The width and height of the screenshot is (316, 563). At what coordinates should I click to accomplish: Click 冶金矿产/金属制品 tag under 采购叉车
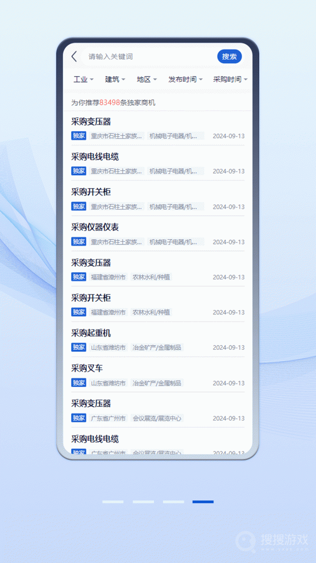click(157, 383)
